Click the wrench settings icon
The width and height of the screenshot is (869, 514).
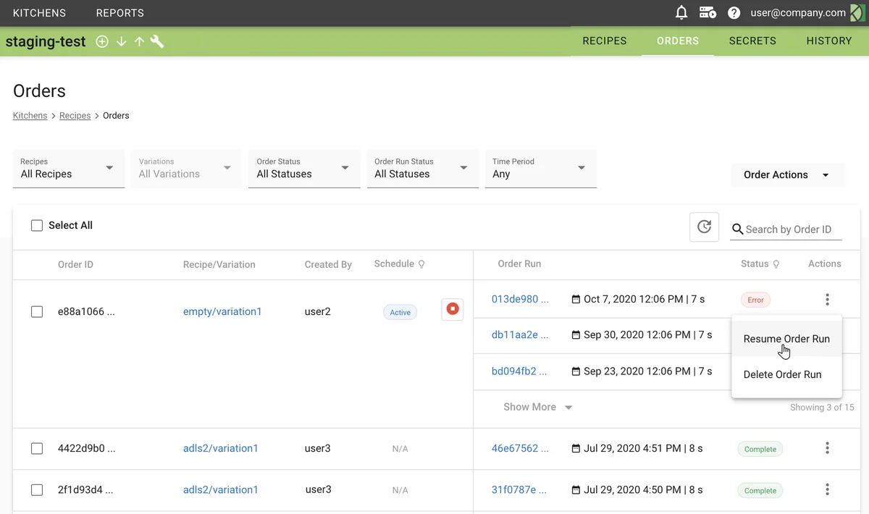click(x=157, y=42)
